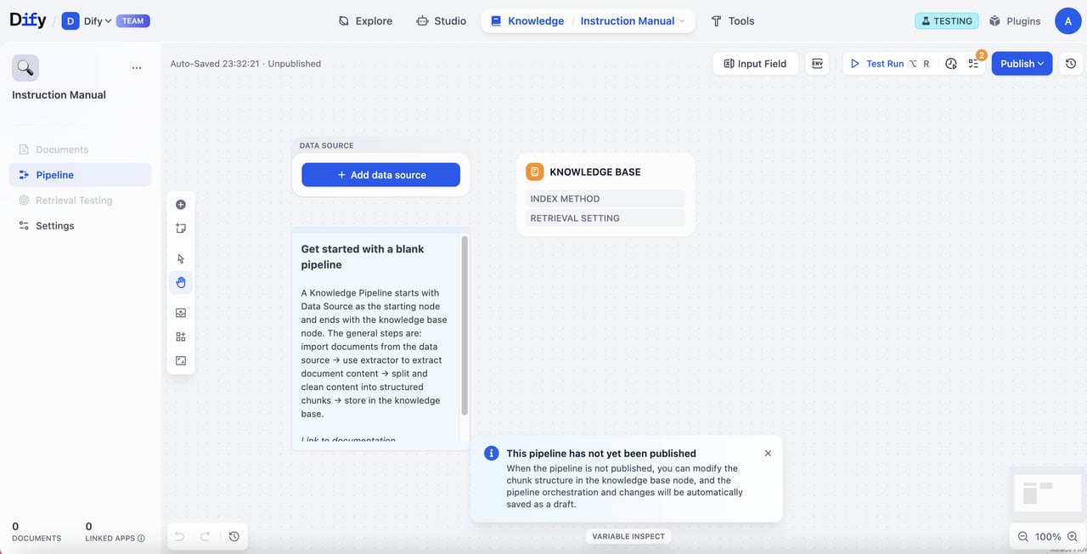
Task: Click the RETRIEVAL SETTING row
Action: (605, 218)
